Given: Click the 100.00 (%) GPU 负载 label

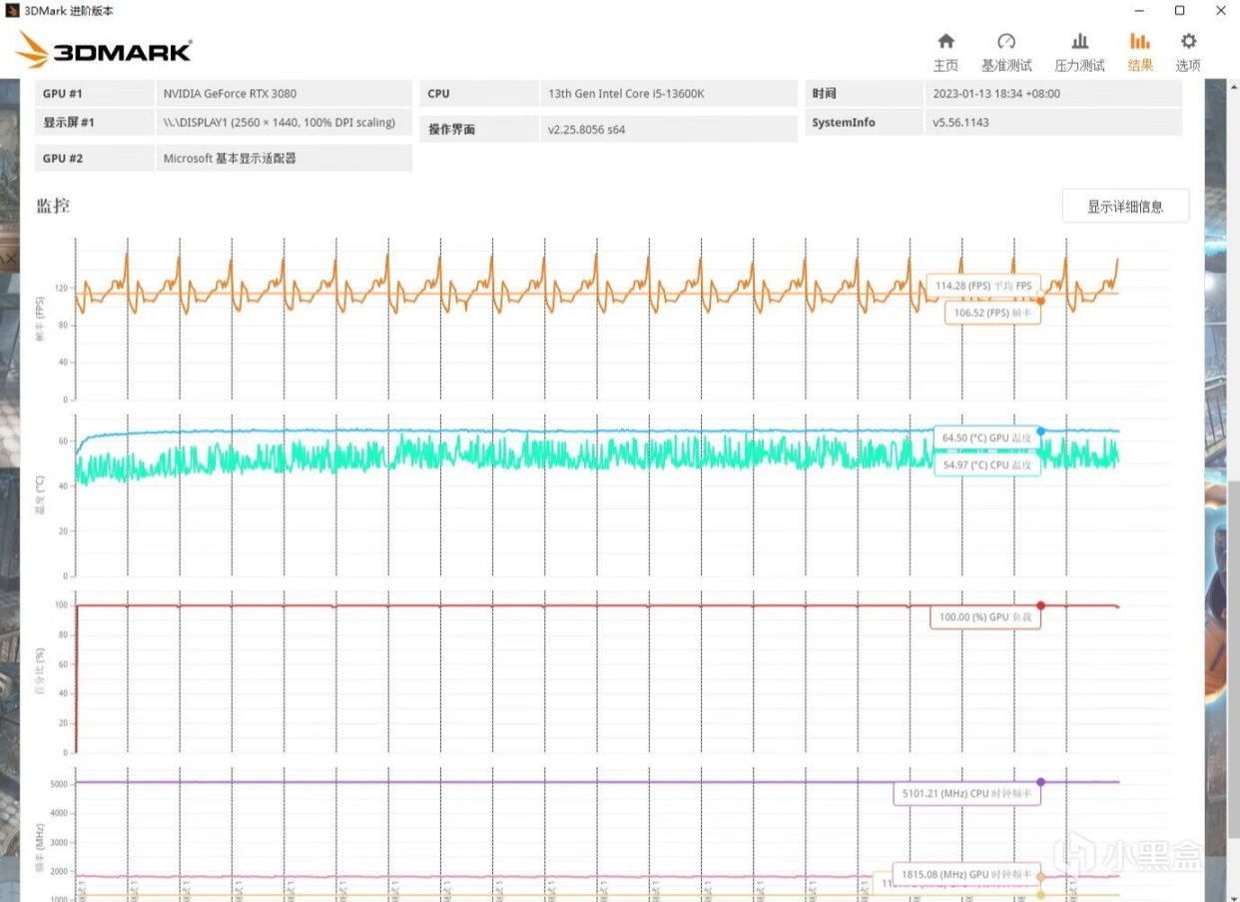Looking at the screenshot, I should click(x=985, y=617).
